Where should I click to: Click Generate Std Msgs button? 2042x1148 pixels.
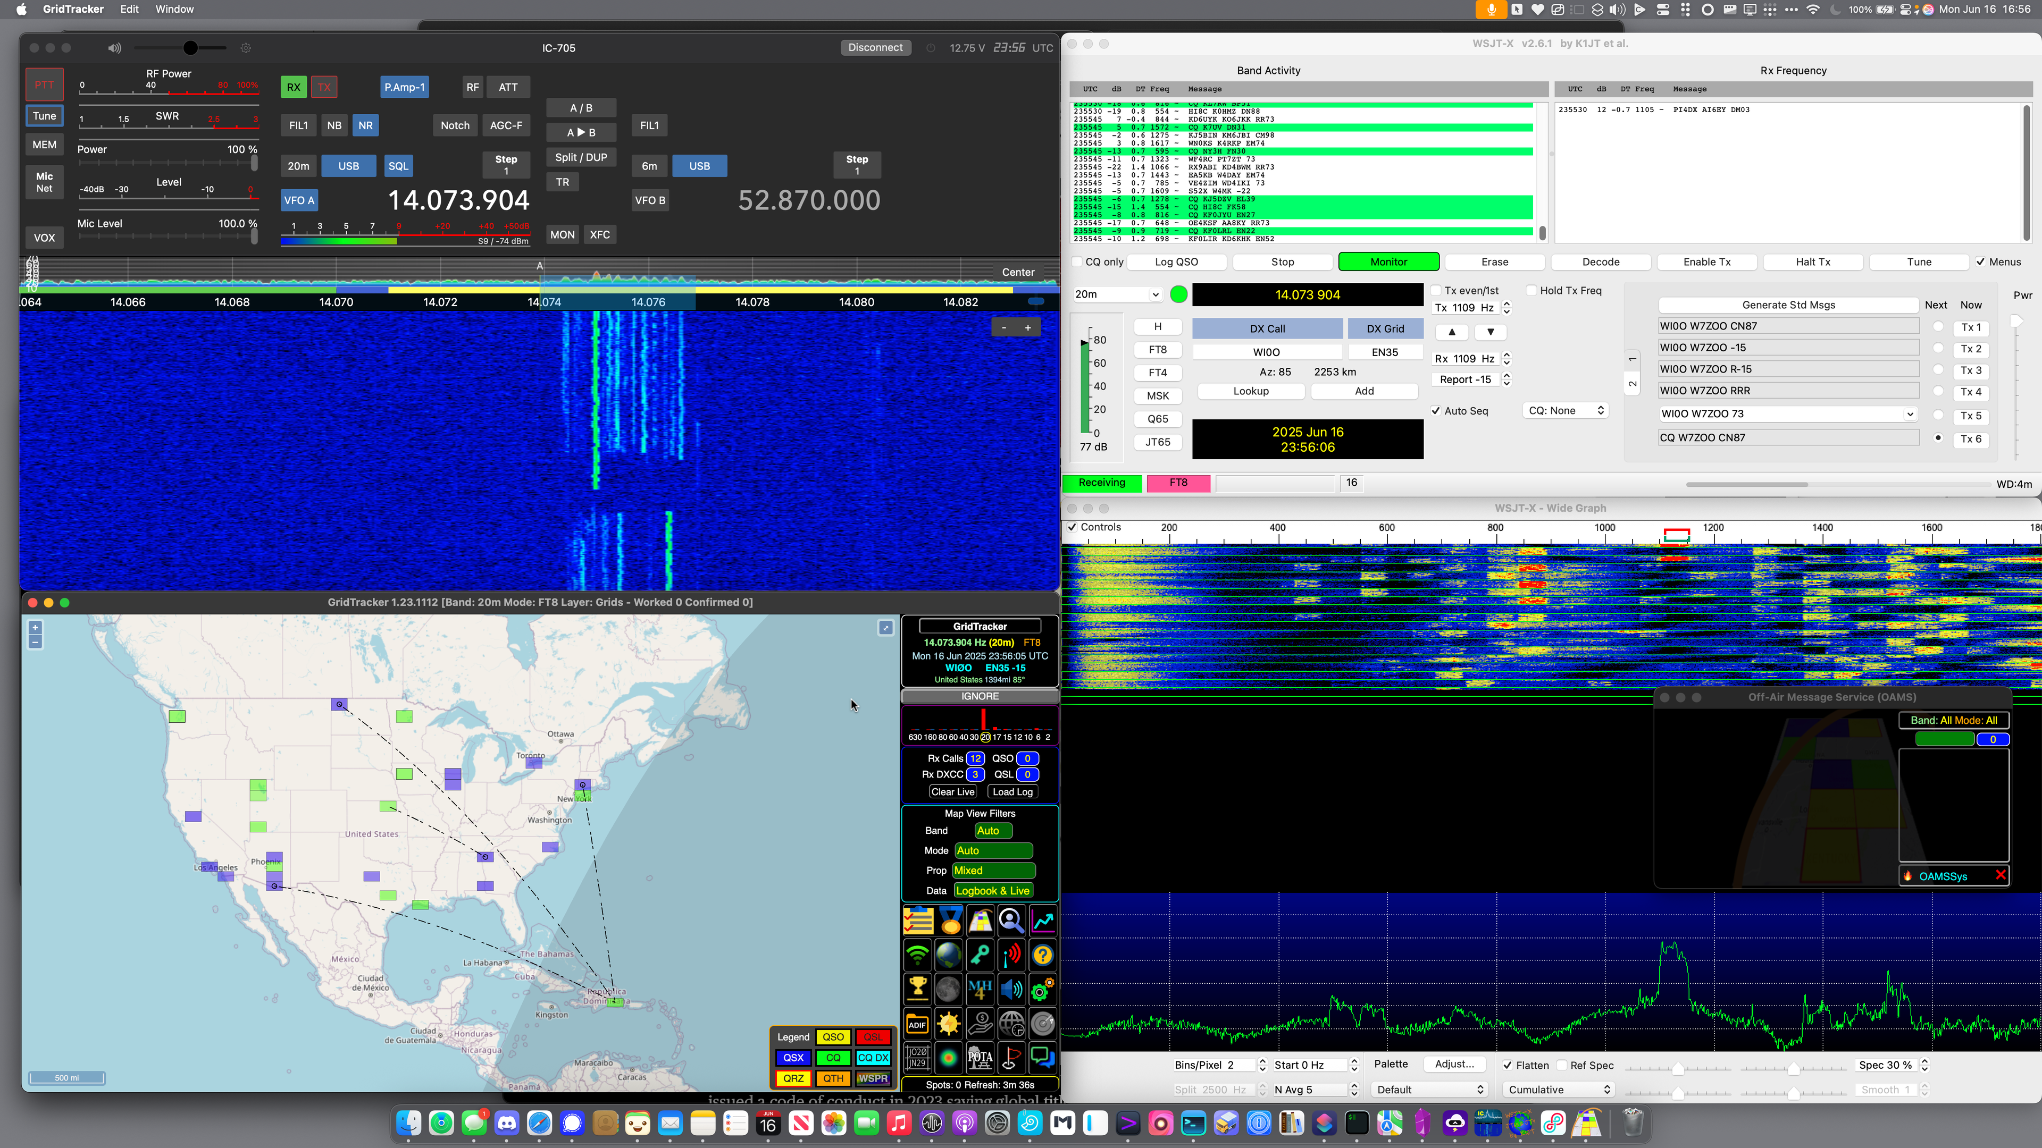1788,305
